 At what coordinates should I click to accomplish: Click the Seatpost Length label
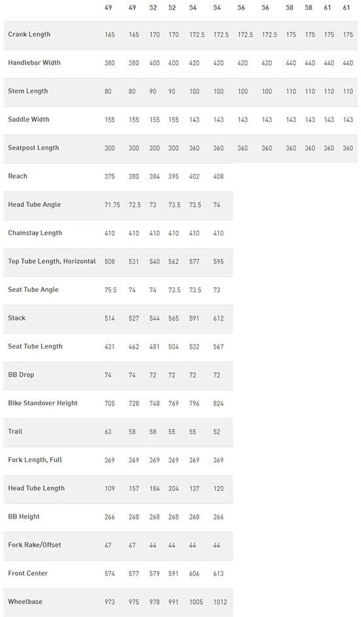[33, 148]
